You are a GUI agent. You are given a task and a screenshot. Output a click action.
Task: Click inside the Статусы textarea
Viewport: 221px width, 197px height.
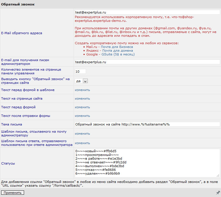147,163
